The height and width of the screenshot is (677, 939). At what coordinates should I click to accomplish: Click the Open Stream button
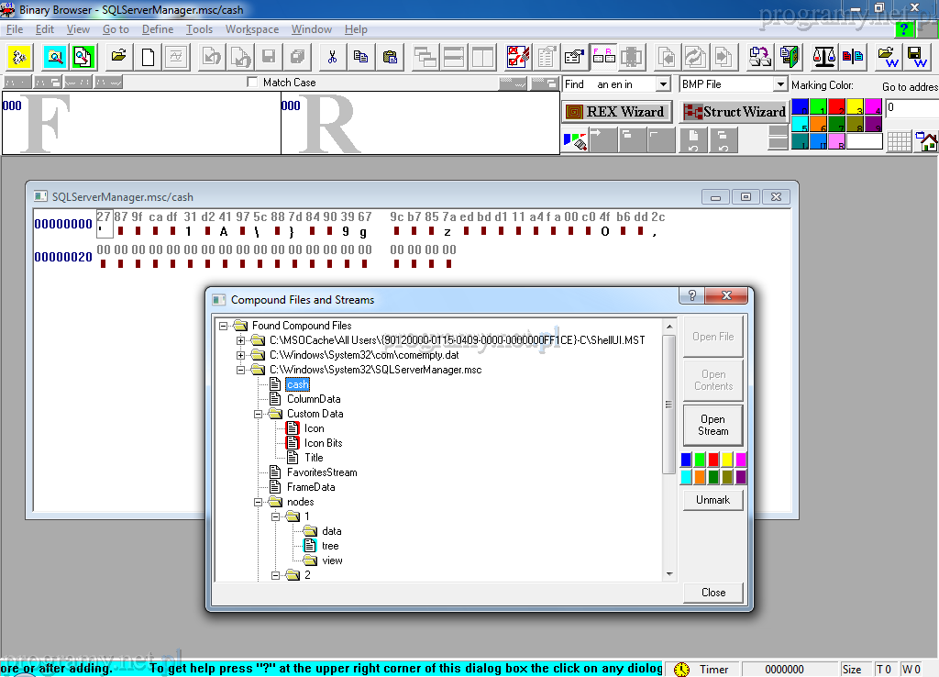pos(713,425)
